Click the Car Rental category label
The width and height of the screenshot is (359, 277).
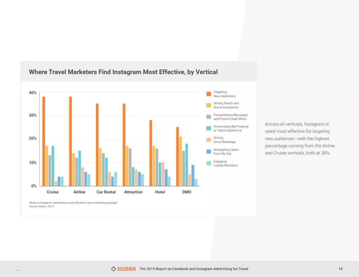tap(106, 192)
